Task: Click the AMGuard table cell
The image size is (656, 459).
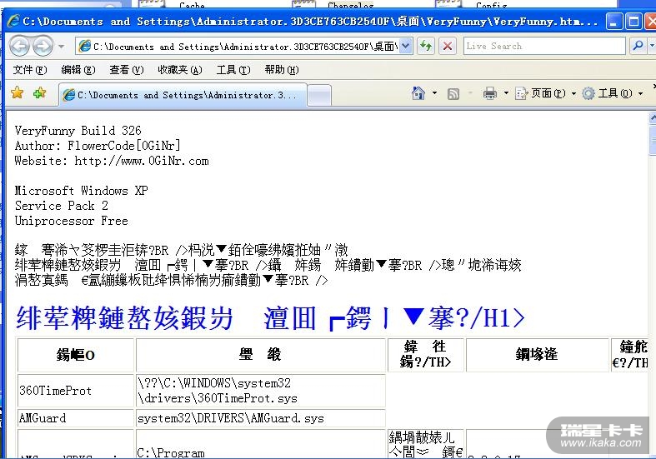Action: (x=75, y=418)
